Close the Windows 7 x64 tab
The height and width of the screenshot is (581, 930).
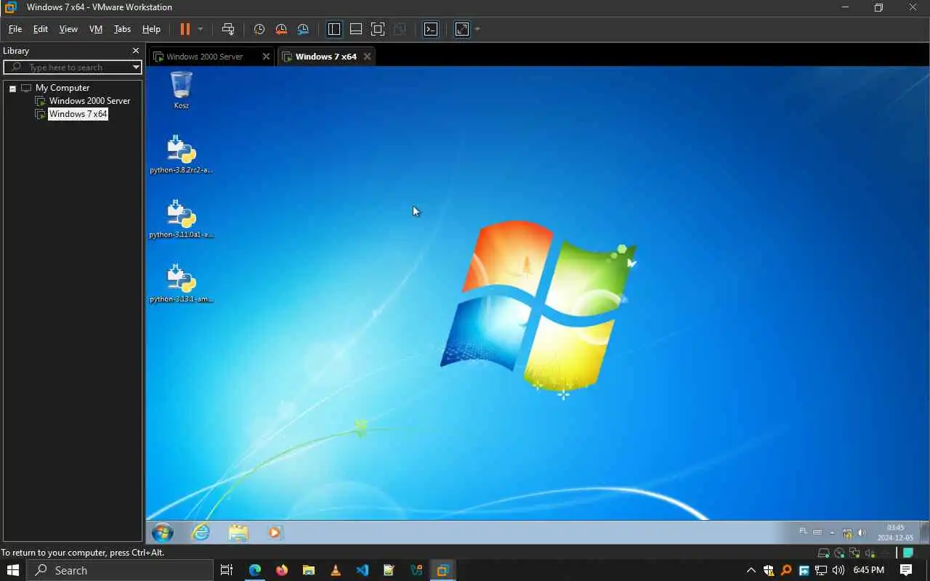[x=367, y=57]
